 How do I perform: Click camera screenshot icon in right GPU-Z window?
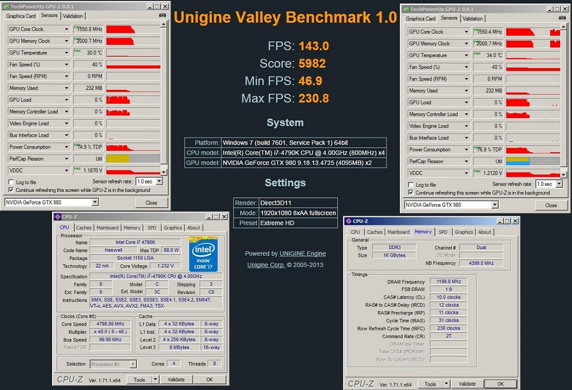562,18
